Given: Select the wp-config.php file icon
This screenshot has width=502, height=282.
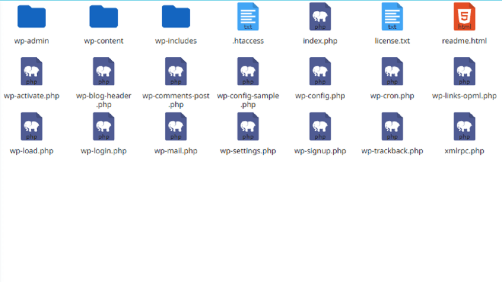Looking at the screenshot, I should point(320,71).
